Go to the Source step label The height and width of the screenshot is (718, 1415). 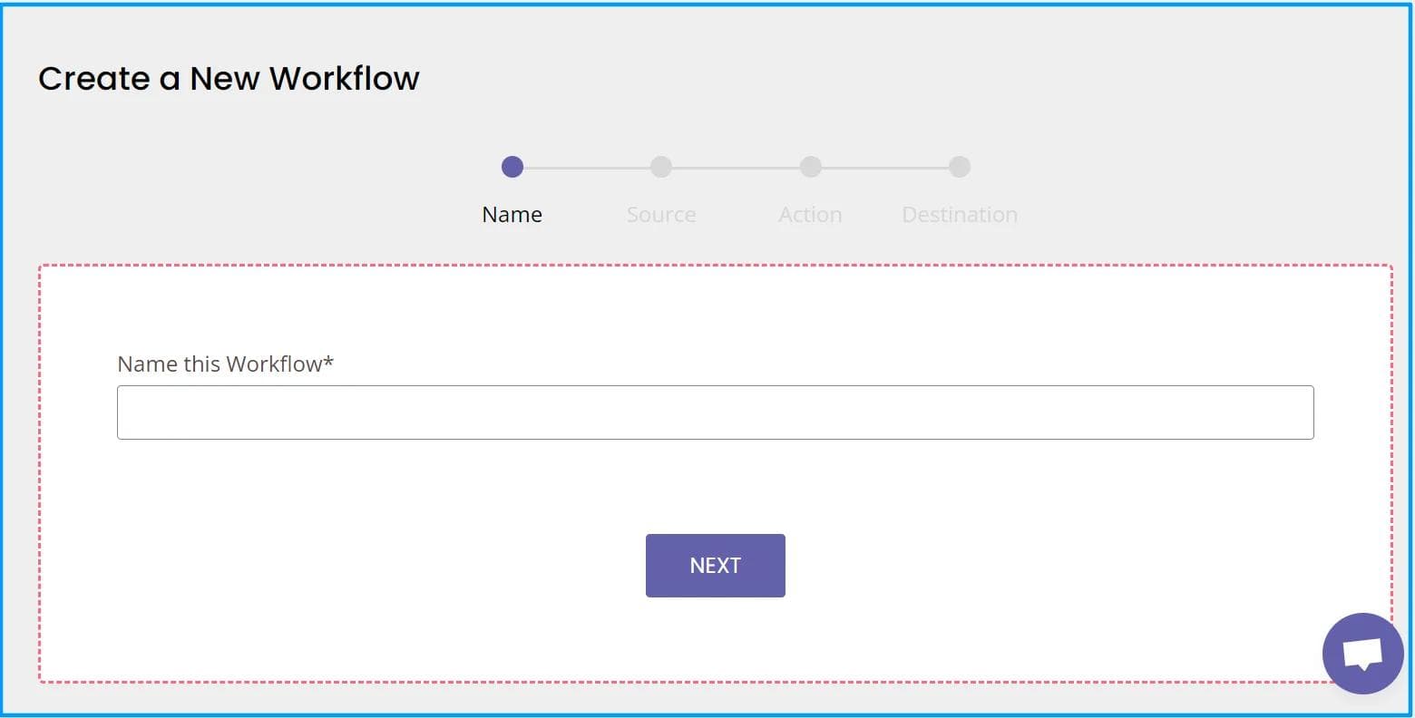[661, 215]
